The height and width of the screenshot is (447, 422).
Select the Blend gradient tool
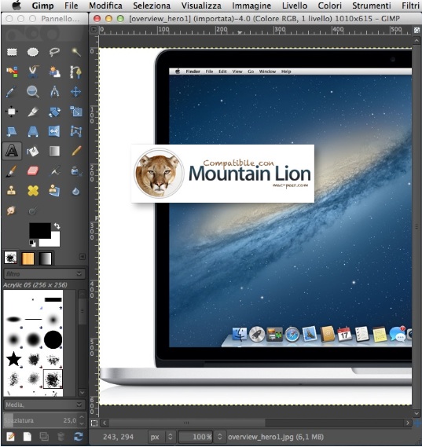[54, 152]
